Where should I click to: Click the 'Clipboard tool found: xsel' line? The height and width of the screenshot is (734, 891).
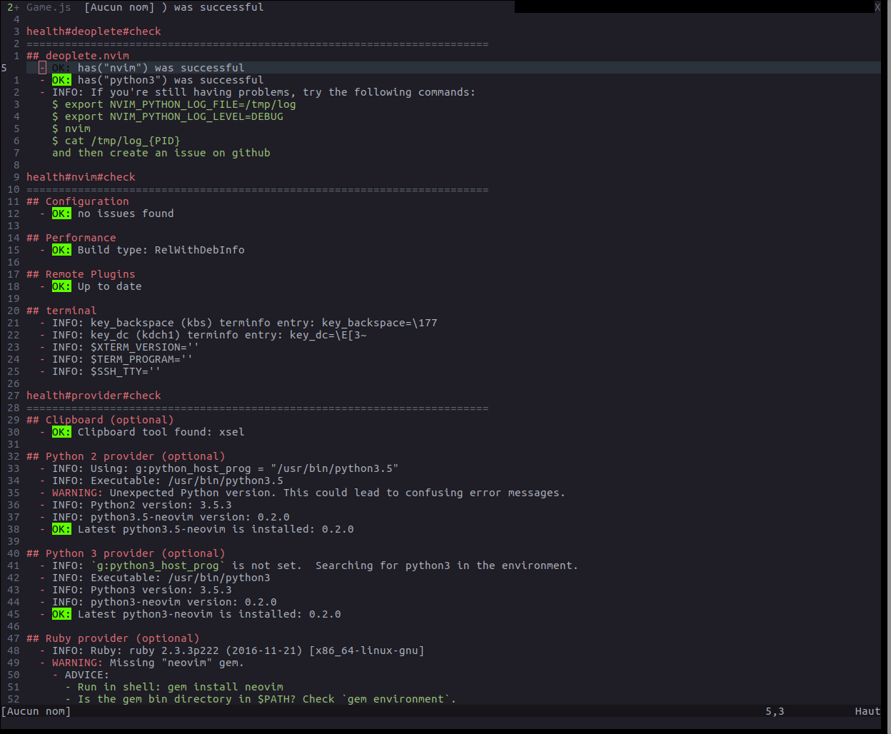pyautogui.click(x=142, y=432)
